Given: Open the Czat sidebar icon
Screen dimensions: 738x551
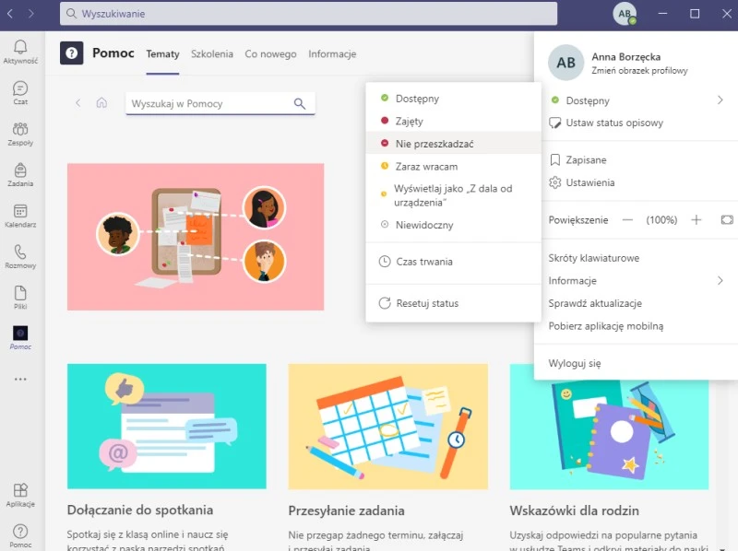Looking at the screenshot, I should [20, 92].
